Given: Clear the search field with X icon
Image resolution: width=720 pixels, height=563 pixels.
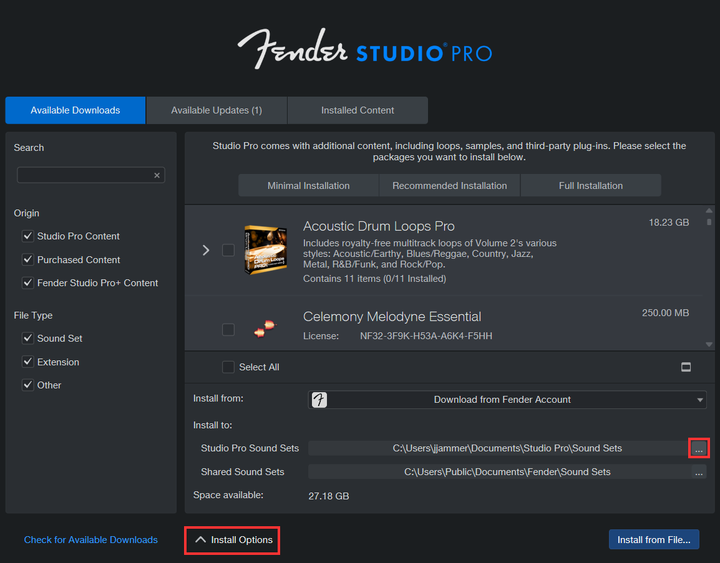Looking at the screenshot, I should pyautogui.click(x=157, y=175).
